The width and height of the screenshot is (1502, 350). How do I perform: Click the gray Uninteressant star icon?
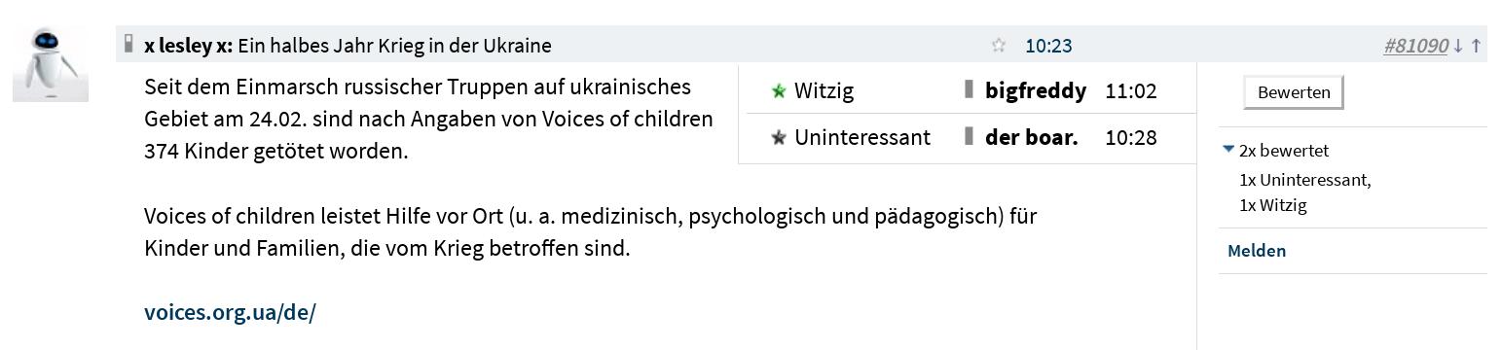(778, 138)
